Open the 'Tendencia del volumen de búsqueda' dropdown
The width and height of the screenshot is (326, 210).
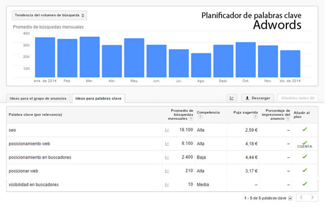point(49,15)
